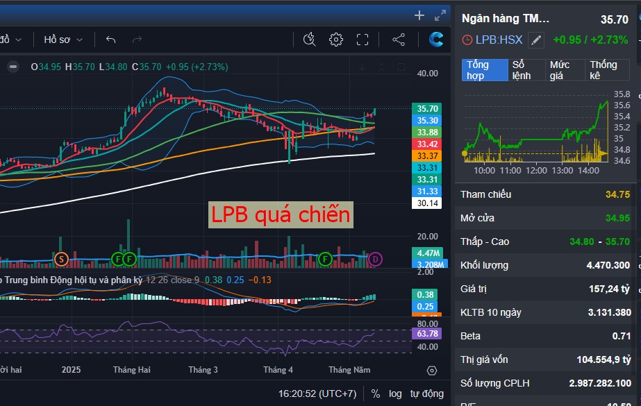Open the first green F event marker
This screenshot has width=641, height=406.
coord(118,259)
